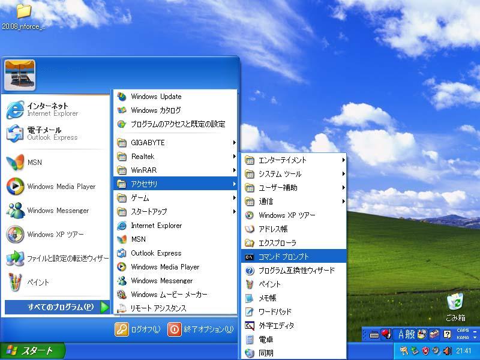Expand the システム ツール submenu
This screenshot has width=480, height=360.
(x=294, y=174)
